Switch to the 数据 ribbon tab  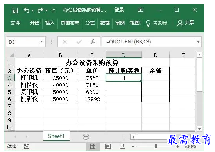tap(105, 23)
